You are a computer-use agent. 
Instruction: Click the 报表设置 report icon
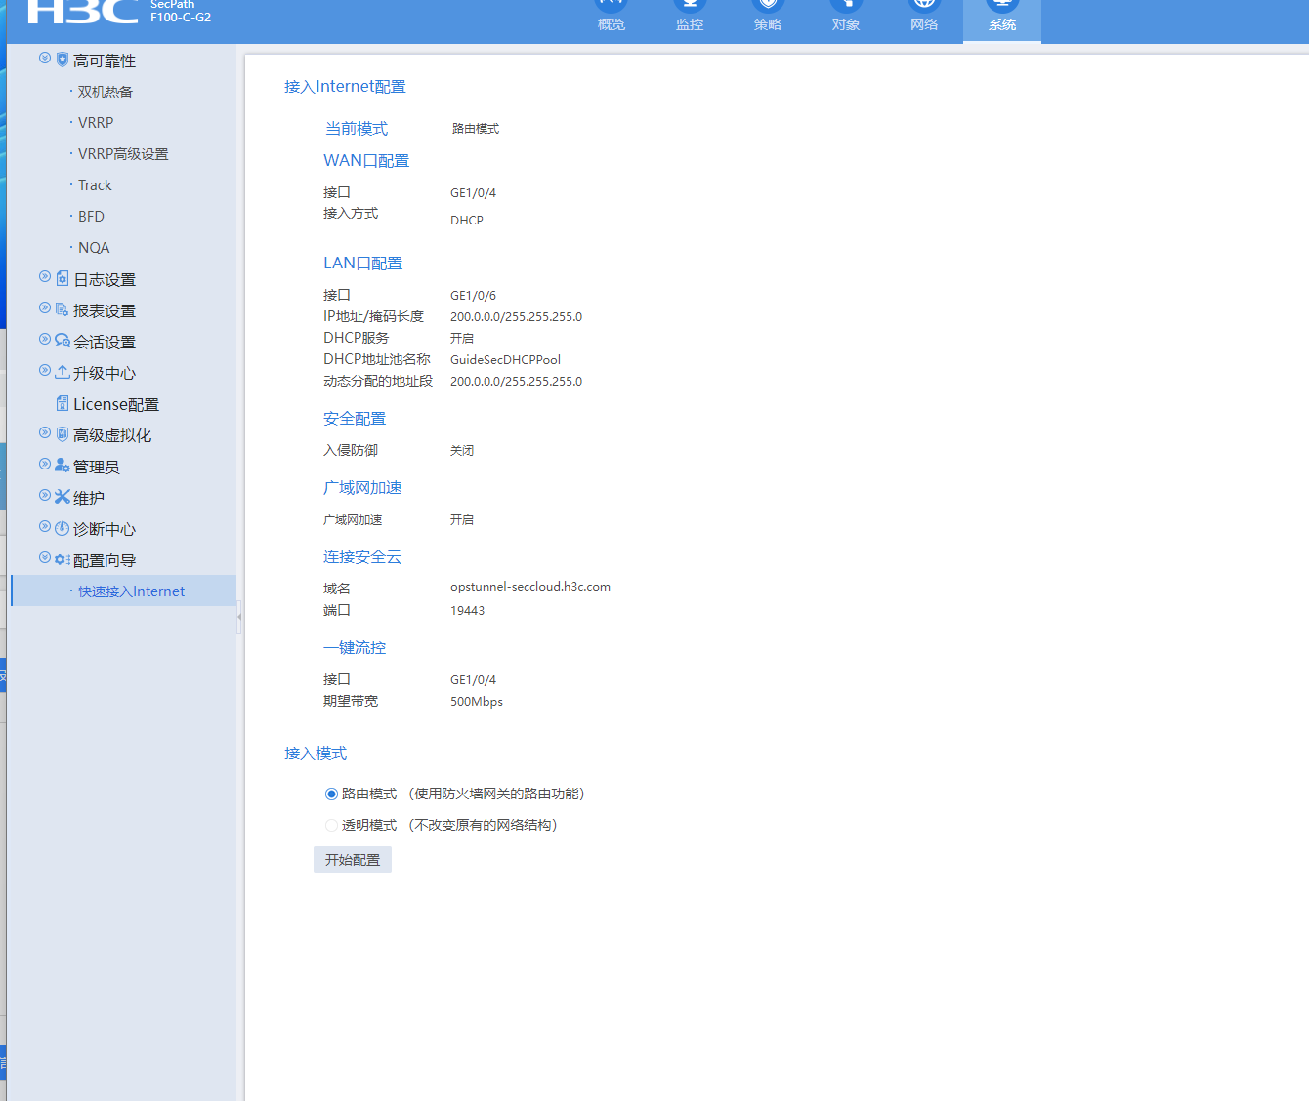63,310
